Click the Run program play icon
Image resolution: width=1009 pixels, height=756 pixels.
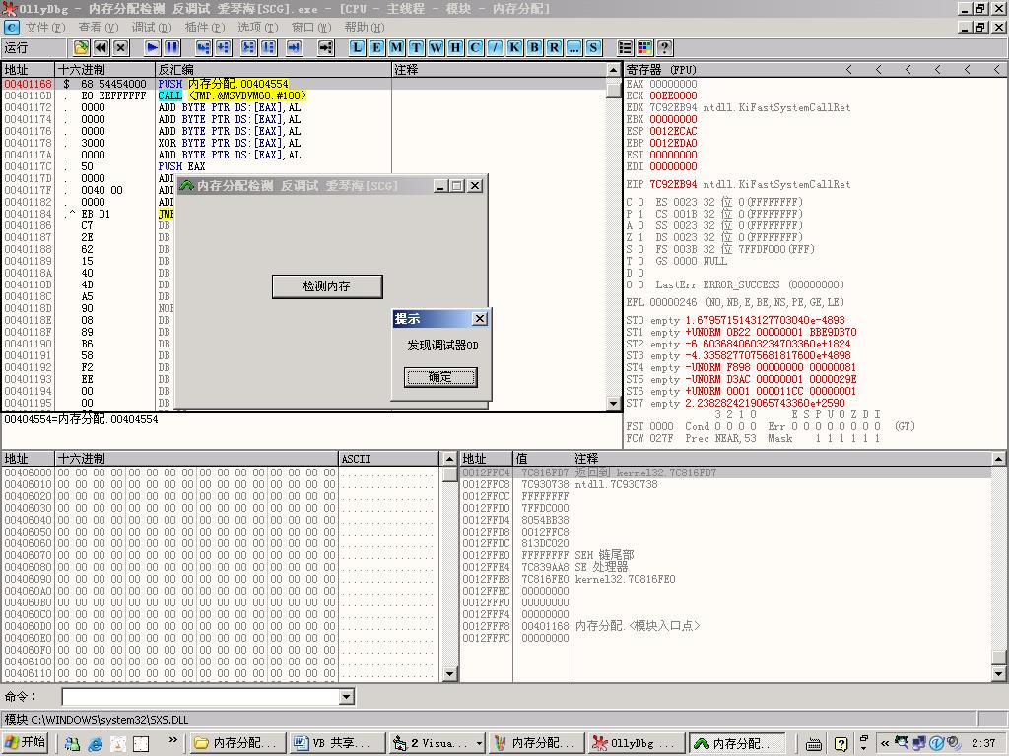point(152,47)
